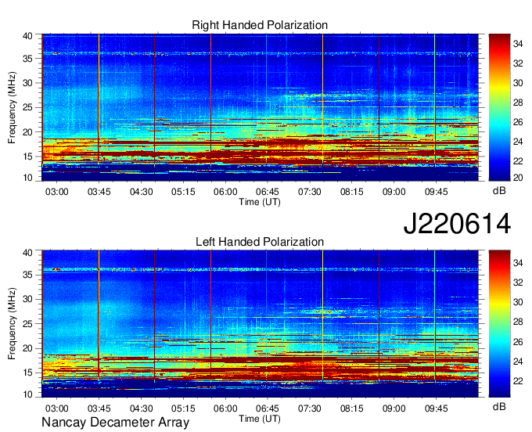Click the 06:45 tick on Left Handed plot
Screen dimensions: 532x432
point(268,409)
